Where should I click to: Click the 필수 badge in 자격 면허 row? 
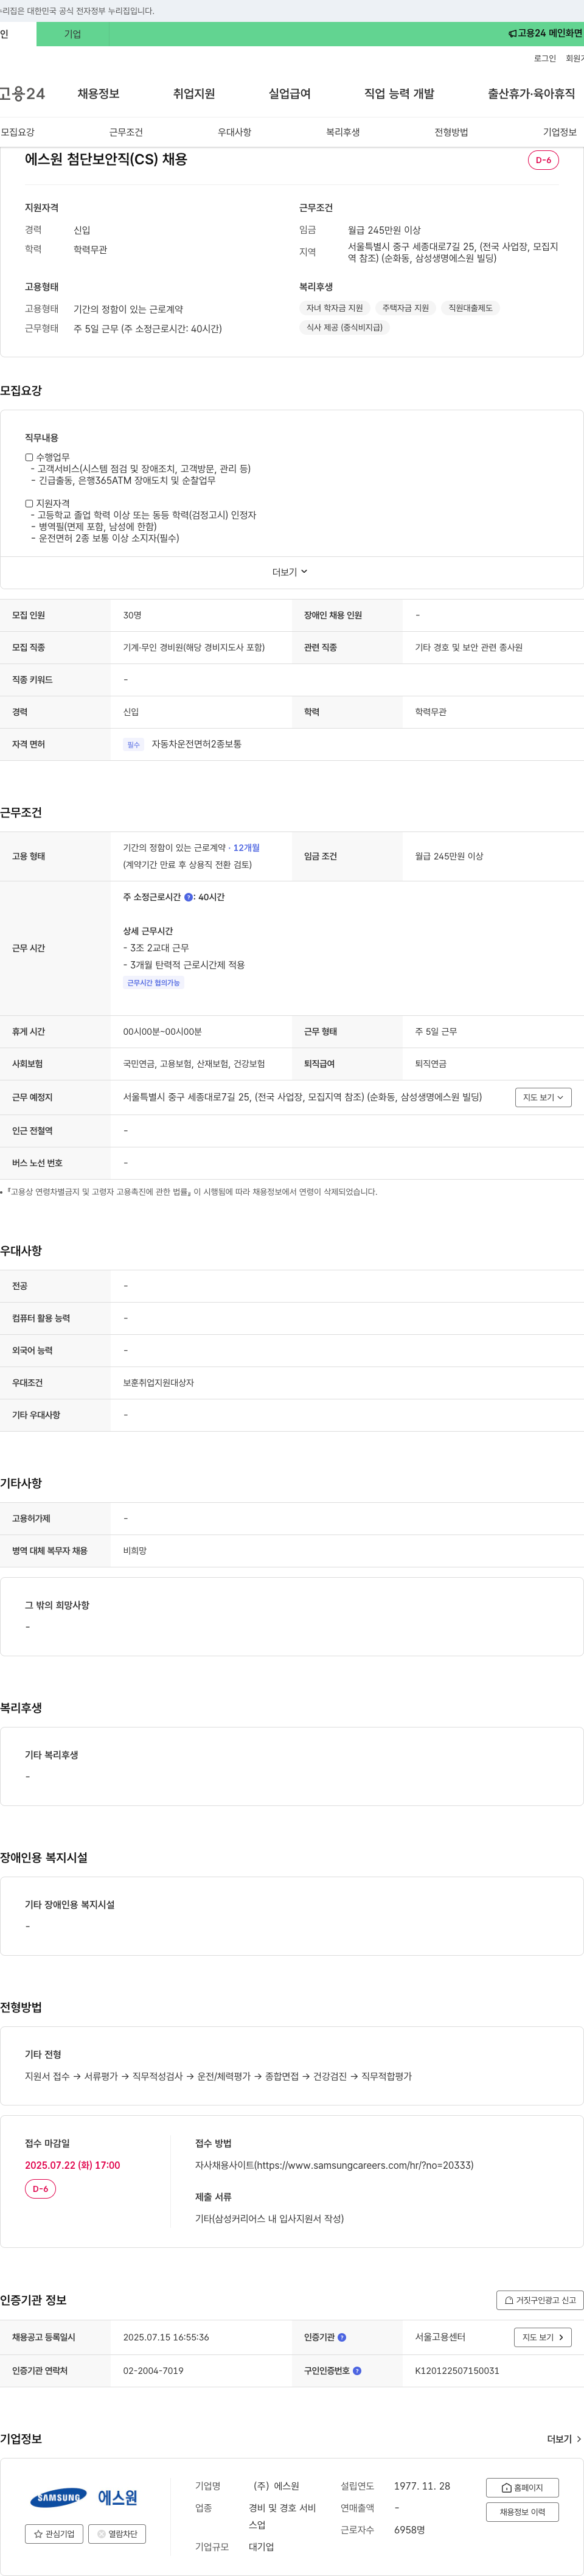point(134,745)
